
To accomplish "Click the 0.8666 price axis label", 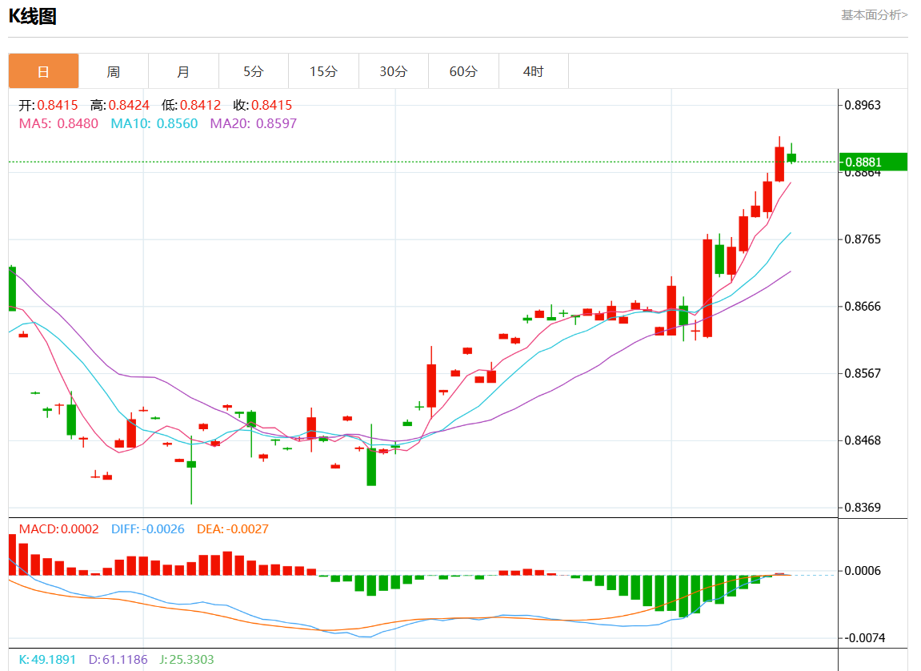I will tap(863, 306).
